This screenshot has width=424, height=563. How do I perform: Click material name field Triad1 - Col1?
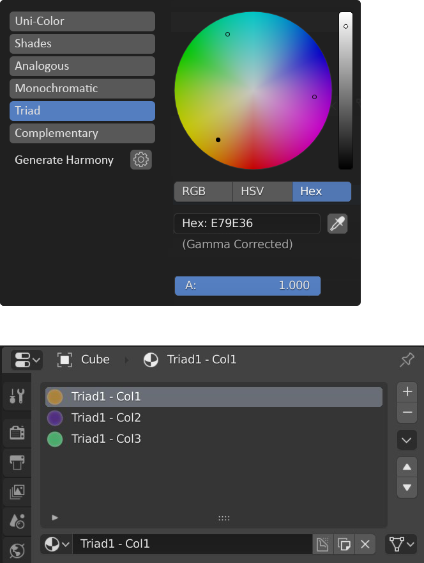point(192,544)
